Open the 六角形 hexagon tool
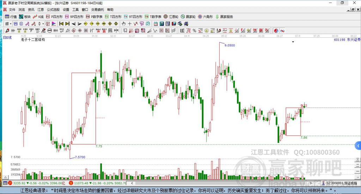Image resolution: width=361 pixels, height=194 pixels. 206,17
